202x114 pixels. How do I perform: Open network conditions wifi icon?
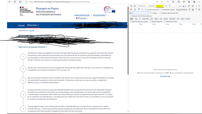193,10
